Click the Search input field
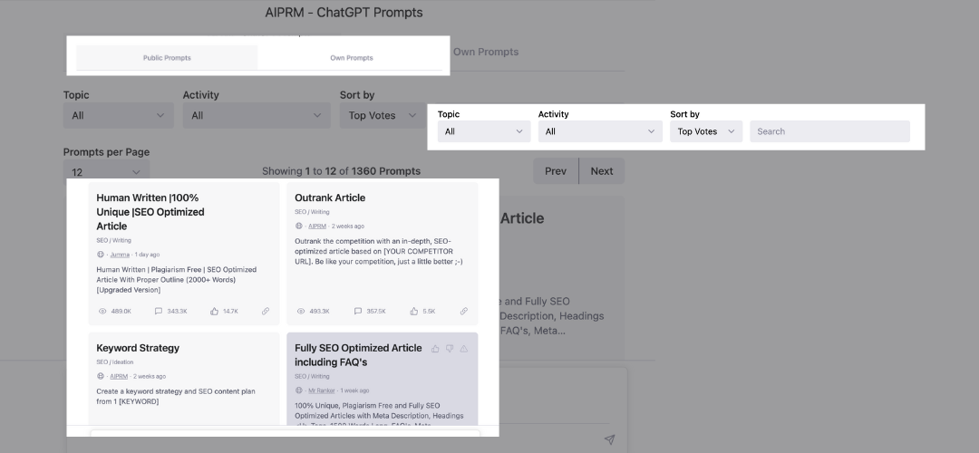This screenshot has width=979, height=453. pos(829,131)
